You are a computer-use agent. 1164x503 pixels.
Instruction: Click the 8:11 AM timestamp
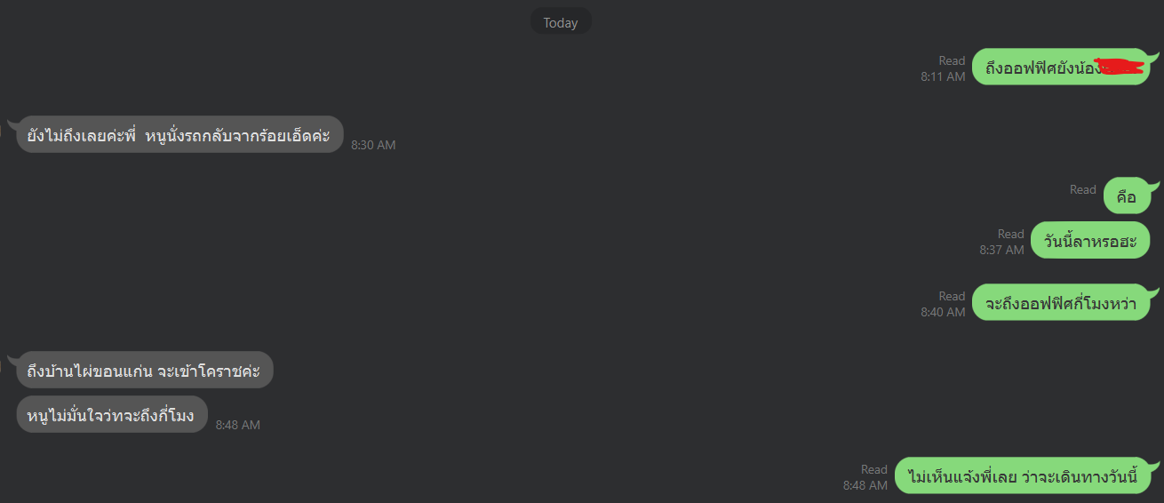click(943, 77)
